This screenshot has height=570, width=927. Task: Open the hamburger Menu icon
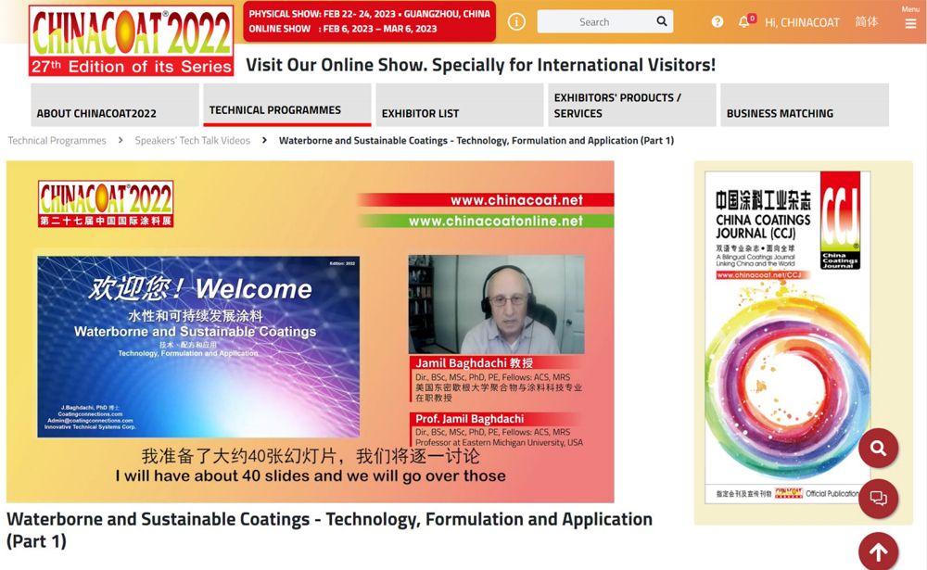click(910, 23)
